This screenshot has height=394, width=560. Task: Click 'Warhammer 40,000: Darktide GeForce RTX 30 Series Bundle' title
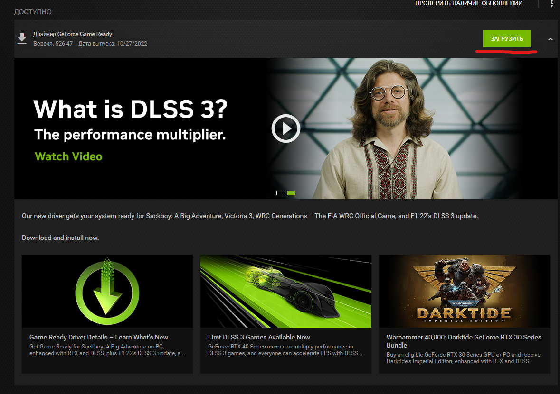(464, 341)
